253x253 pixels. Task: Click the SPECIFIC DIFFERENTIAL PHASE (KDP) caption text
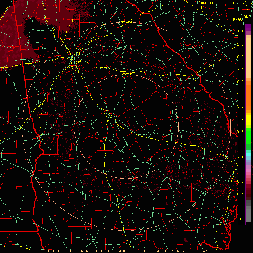(88, 251)
